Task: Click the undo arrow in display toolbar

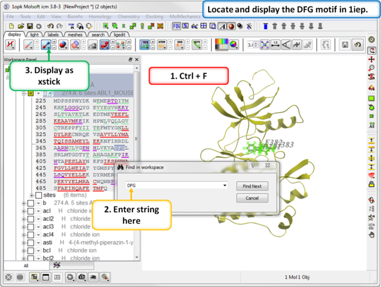Action: coord(359,45)
